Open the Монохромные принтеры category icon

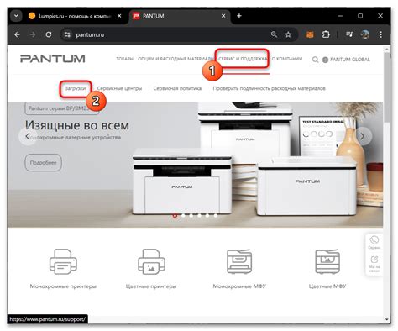pyautogui.click(x=63, y=261)
